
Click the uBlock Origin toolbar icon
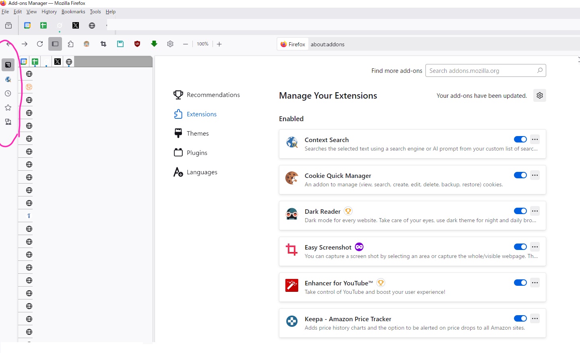[137, 44]
